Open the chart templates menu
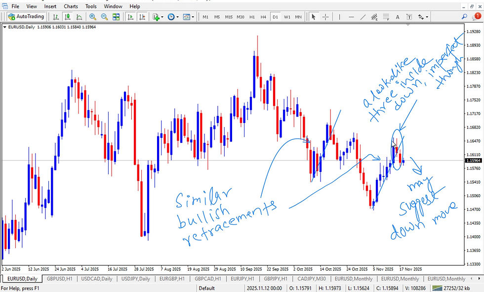 pos(187,17)
